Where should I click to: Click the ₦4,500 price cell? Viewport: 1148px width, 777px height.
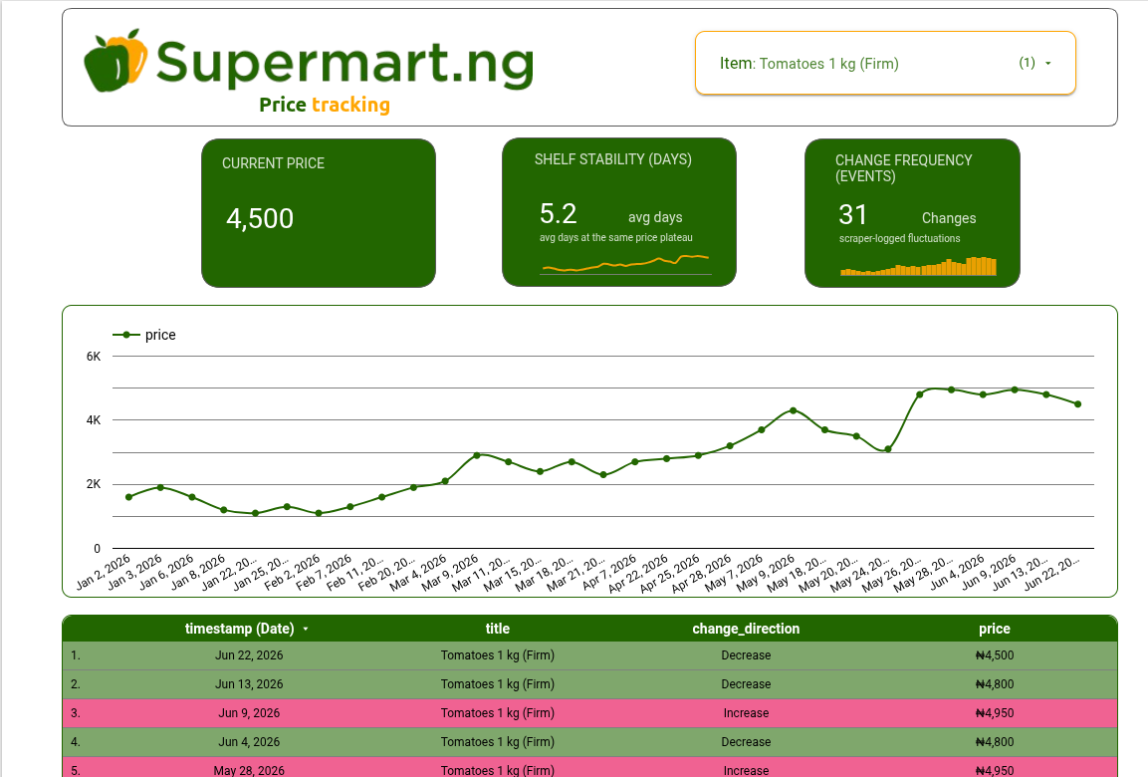pyautogui.click(x=995, y=655)
